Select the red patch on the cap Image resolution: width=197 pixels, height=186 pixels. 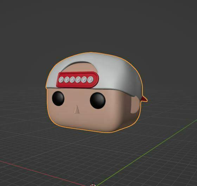click(x=77, y=79)
